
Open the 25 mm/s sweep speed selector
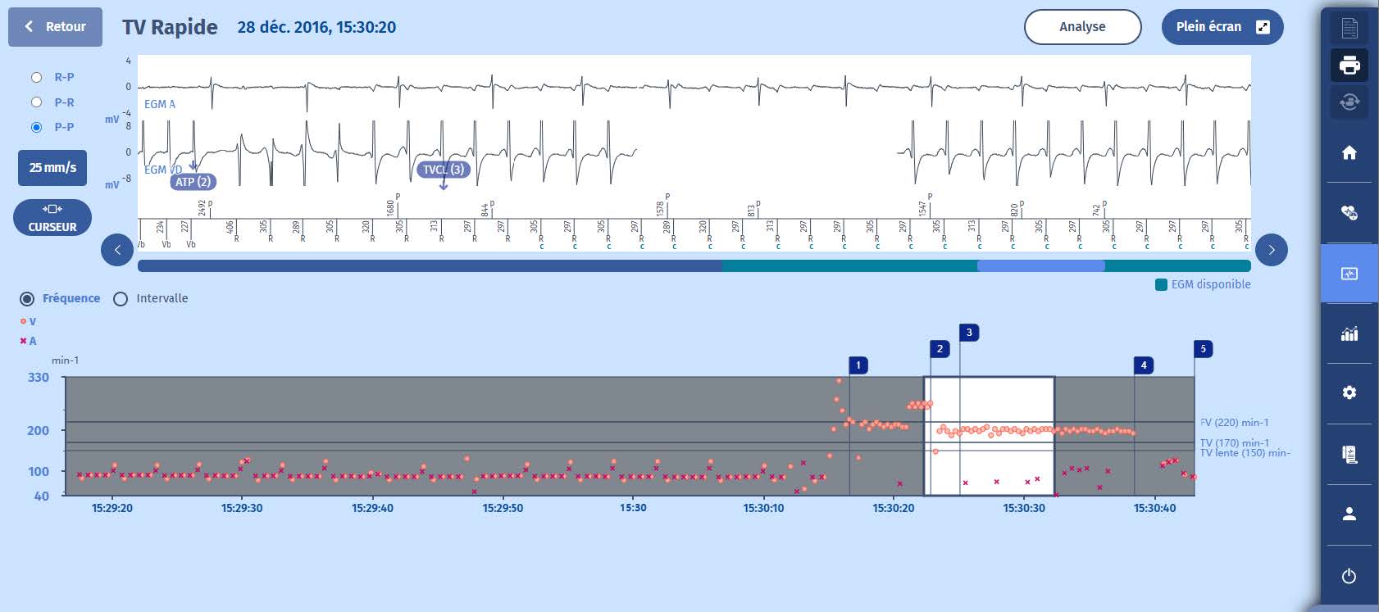point(52,168)
